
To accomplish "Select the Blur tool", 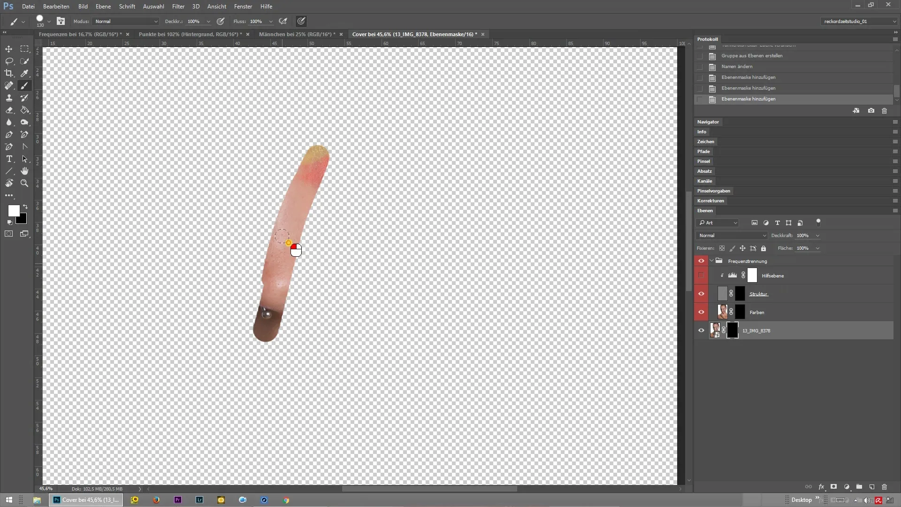I will (x=9, y=122).
